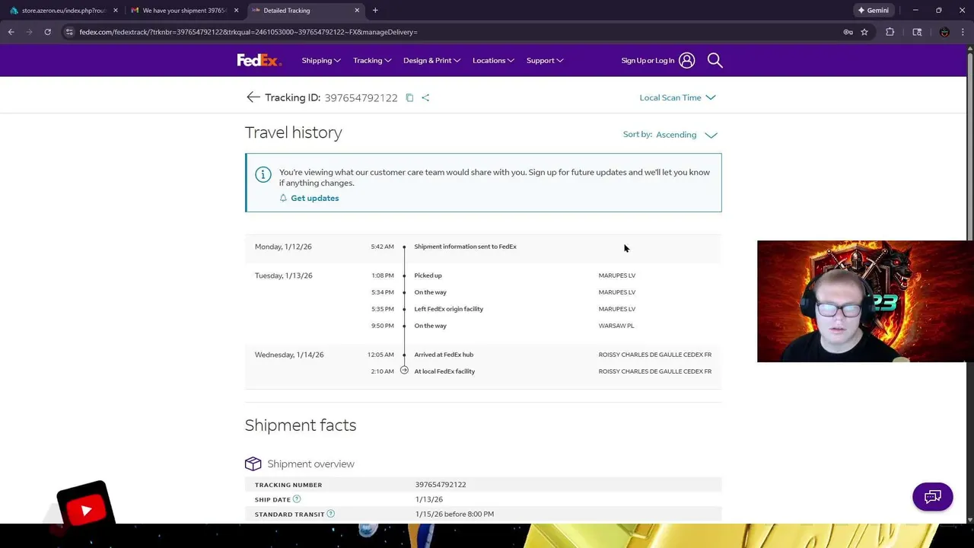Click the current status circle at 2:10 AM

click(404, 371)
